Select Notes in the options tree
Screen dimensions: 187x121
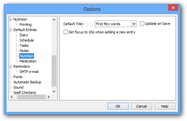pos(24,51)
